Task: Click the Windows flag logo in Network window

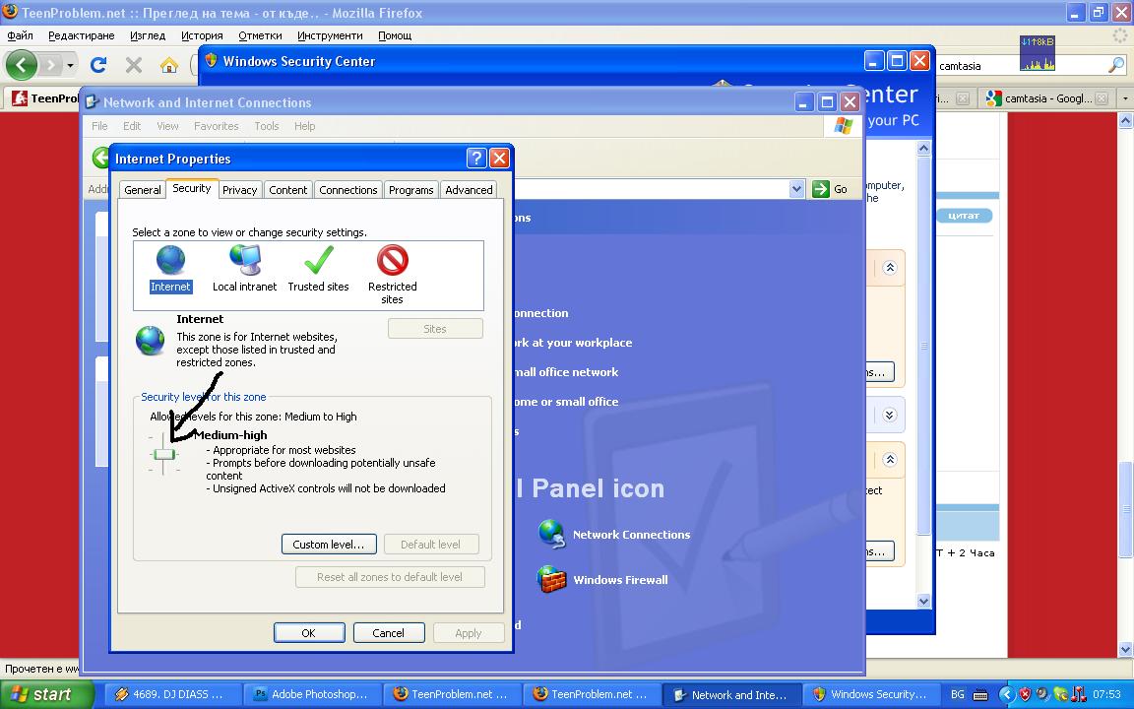Action: pos(844,125)
